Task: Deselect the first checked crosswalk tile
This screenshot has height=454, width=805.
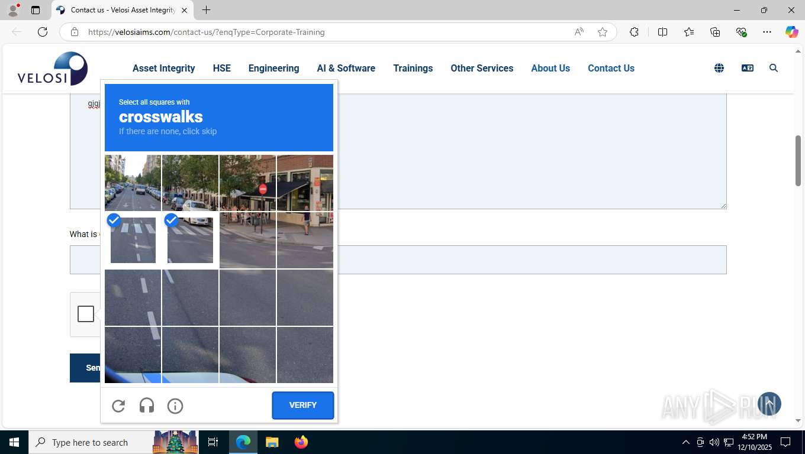Action: pyautogui.click(x=133, y=240)
